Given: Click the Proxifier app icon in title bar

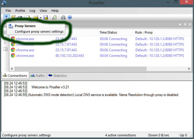Looking at the screenshot, I should (4, 3).
